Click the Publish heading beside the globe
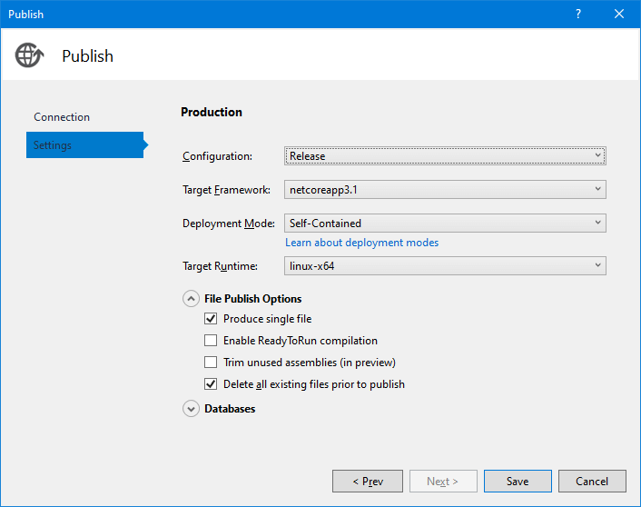The height and width of the screenshot is (507, 641). pos(87,56)
